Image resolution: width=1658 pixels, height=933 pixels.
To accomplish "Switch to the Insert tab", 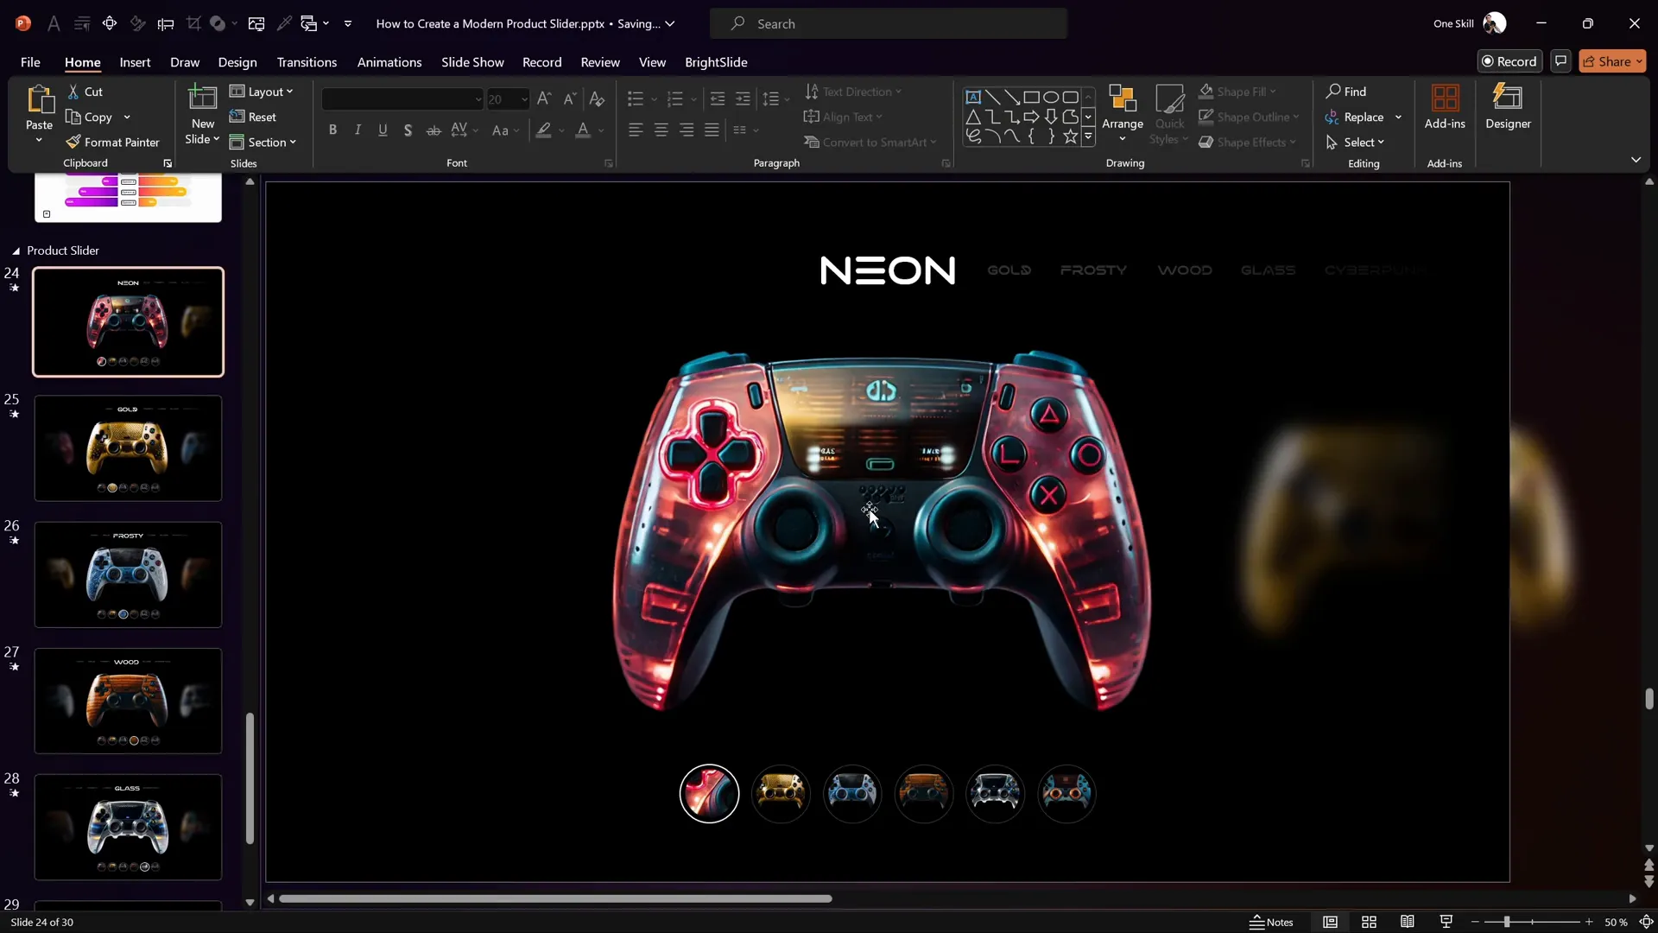I will tap(135, 62).
